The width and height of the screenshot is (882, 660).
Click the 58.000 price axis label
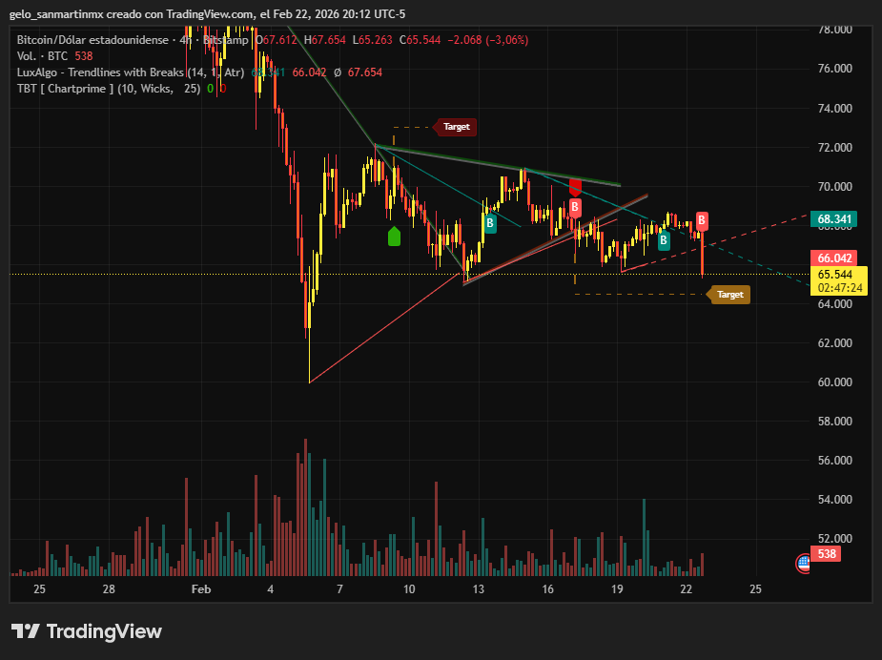pyautogui.click(x=834, y=421)
